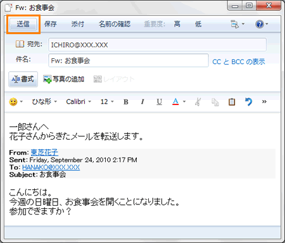Click the CC と BCC の表示 link
This screenshot has height=243, width=285.
[x=239, y=62]
